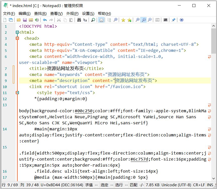Cut selection with the scissors icon
Image resolution: width=217 pixels, height=189 pixels.
pos(59,20)
